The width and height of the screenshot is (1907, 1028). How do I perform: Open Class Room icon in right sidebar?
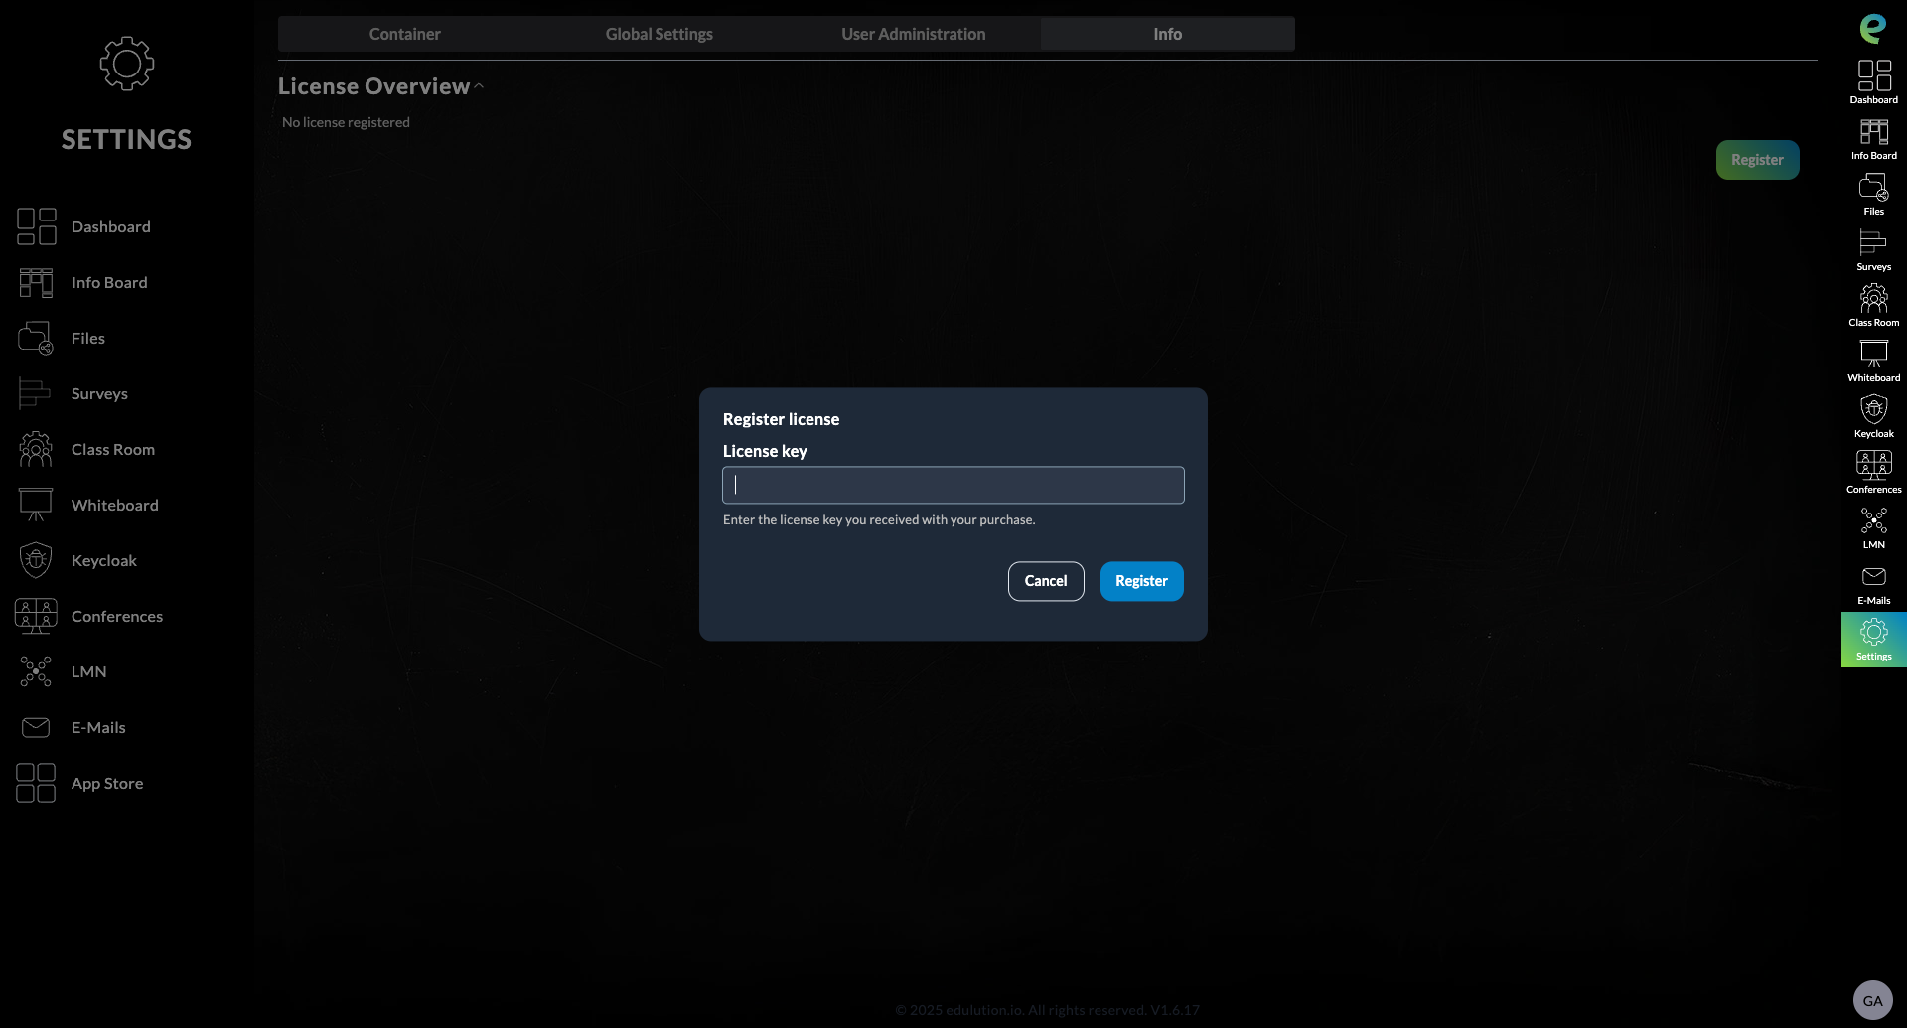1873,299
